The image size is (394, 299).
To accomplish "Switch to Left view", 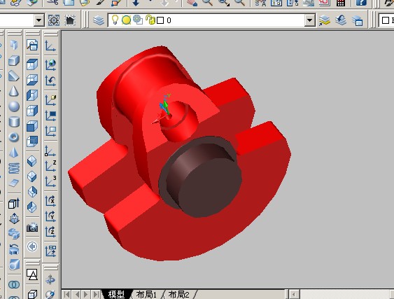I will pos(32,95).
